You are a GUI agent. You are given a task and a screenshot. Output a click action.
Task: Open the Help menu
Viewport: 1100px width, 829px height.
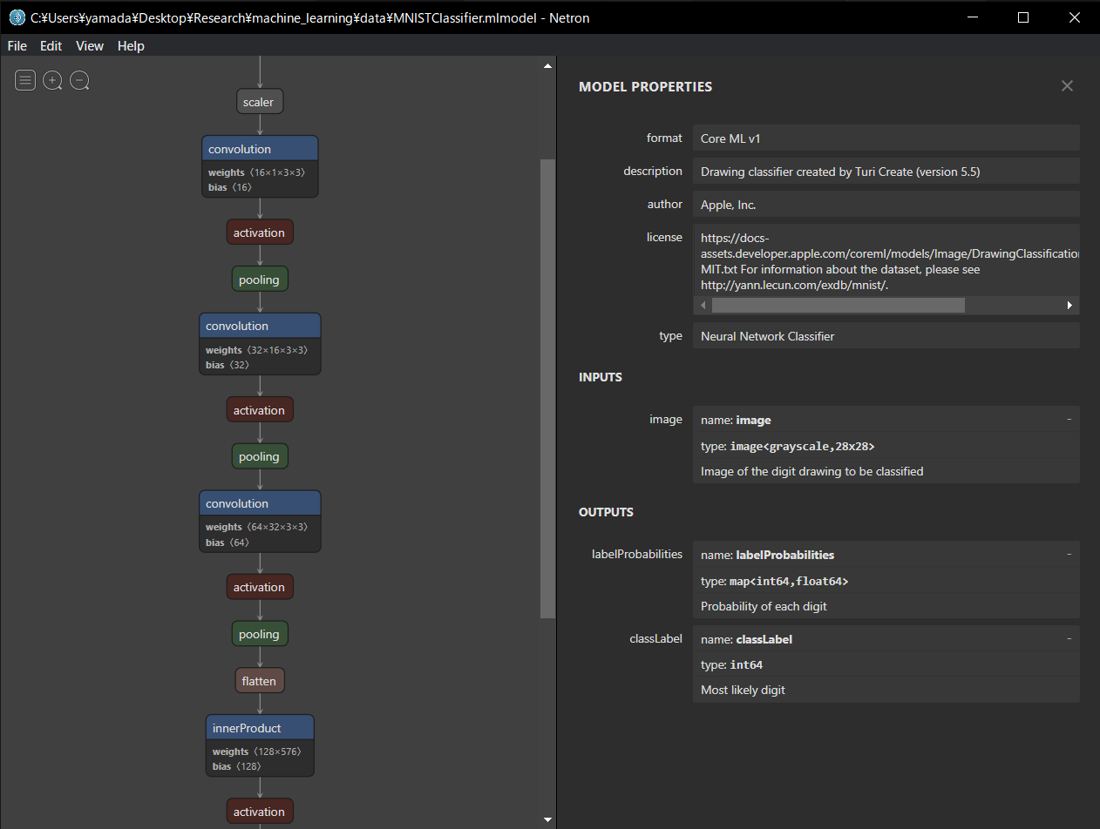[131, 46]
